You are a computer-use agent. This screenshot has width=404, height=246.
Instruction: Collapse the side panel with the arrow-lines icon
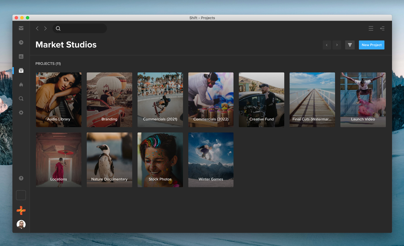[382, 28]
